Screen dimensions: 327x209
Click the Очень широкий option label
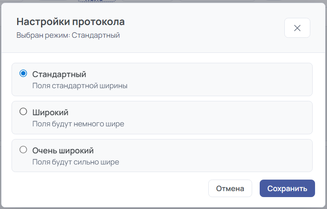click(x=63, y=151)
